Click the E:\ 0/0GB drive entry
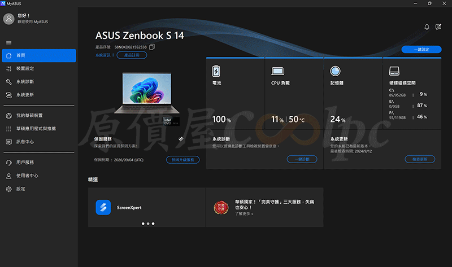This screenshot has width=452, height=267. point(408,104)
